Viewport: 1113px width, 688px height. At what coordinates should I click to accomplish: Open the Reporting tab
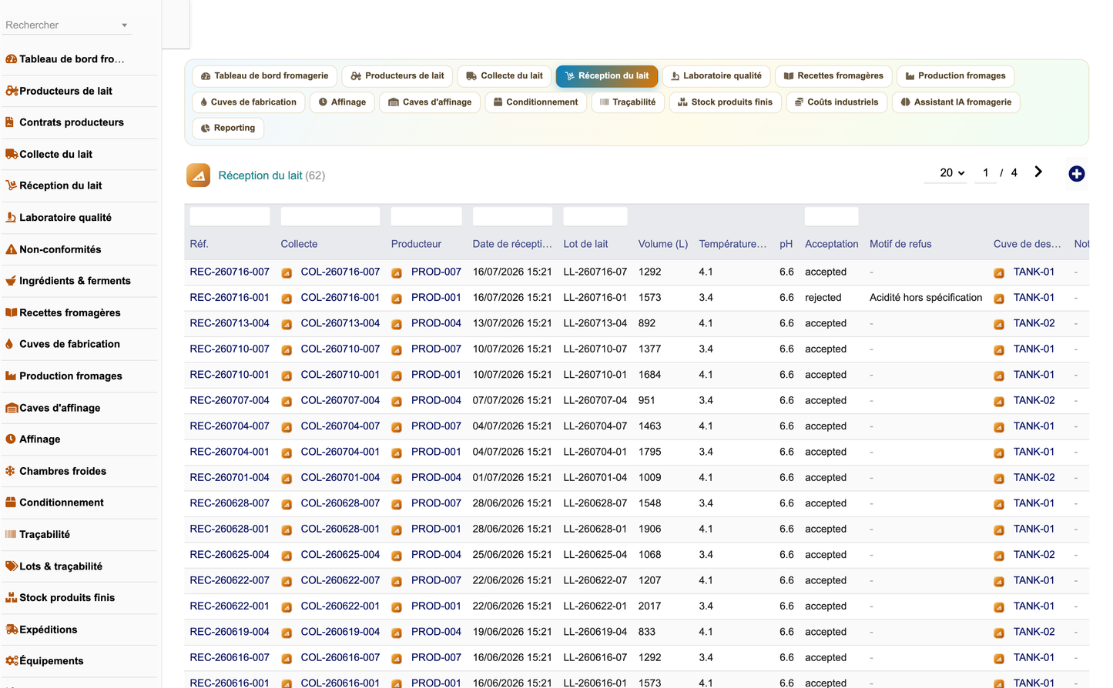228,129
